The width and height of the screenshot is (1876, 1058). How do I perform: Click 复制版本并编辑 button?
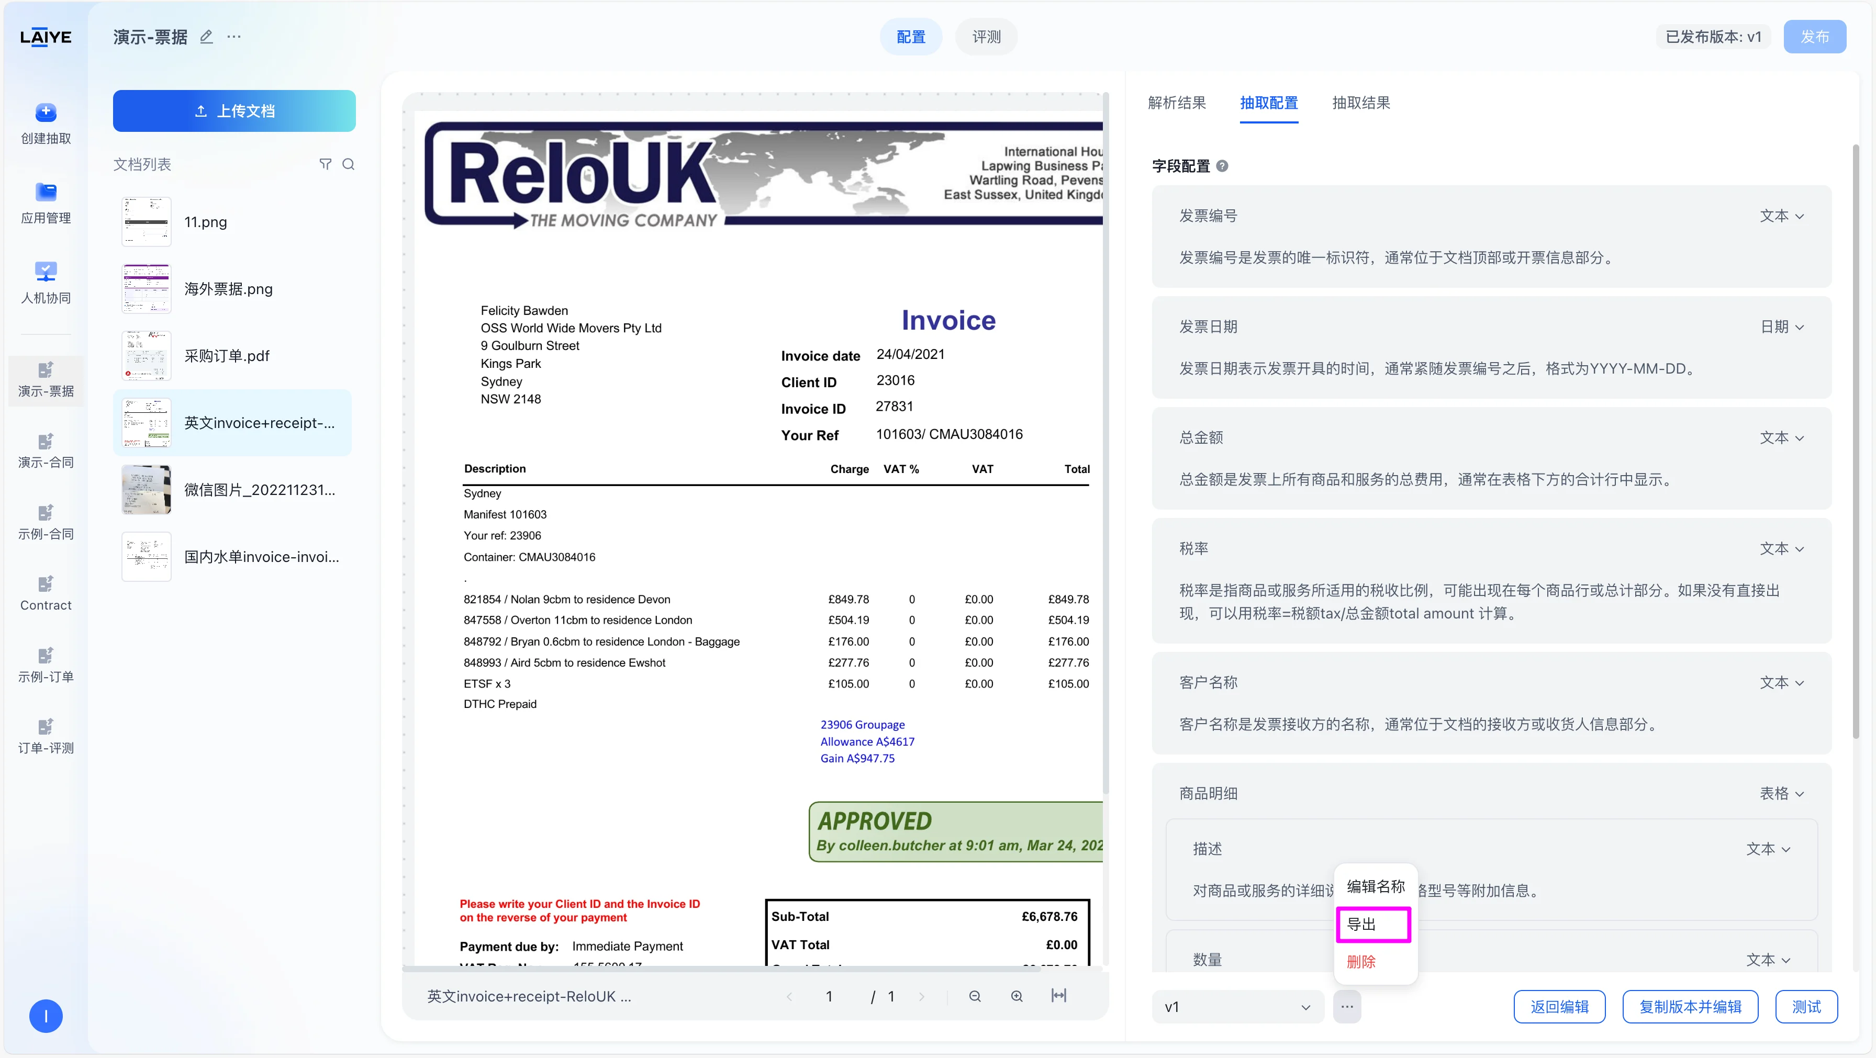[1690, 1006]
